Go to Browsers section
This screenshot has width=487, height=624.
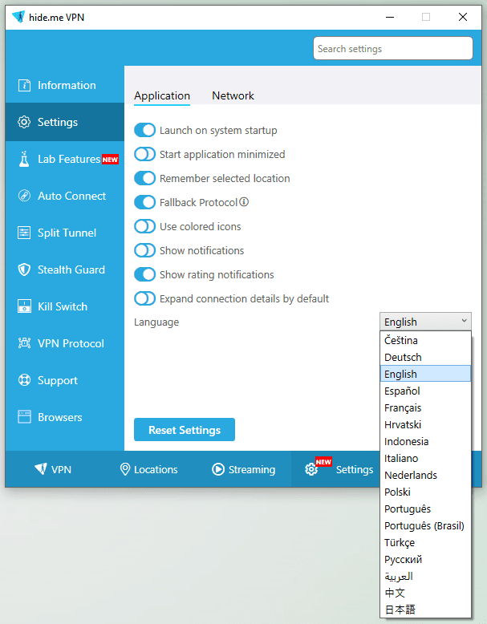click(x=65, y=417)
